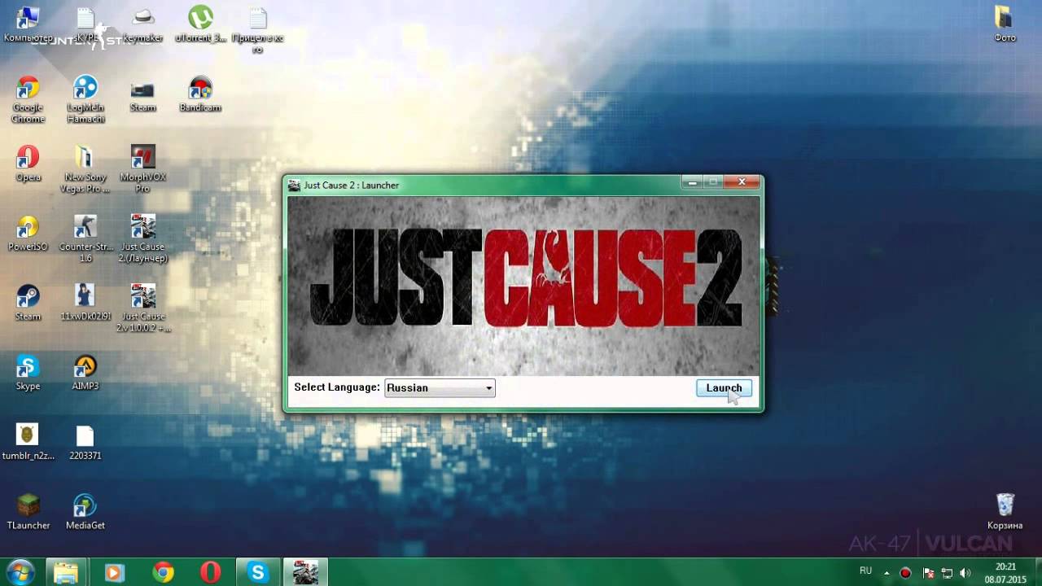Click the red recording icon in the tray
The image size is (1042, 586).
click(905, 573)
